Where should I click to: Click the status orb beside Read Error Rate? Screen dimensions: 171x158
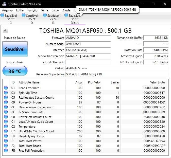pos(6,88)
